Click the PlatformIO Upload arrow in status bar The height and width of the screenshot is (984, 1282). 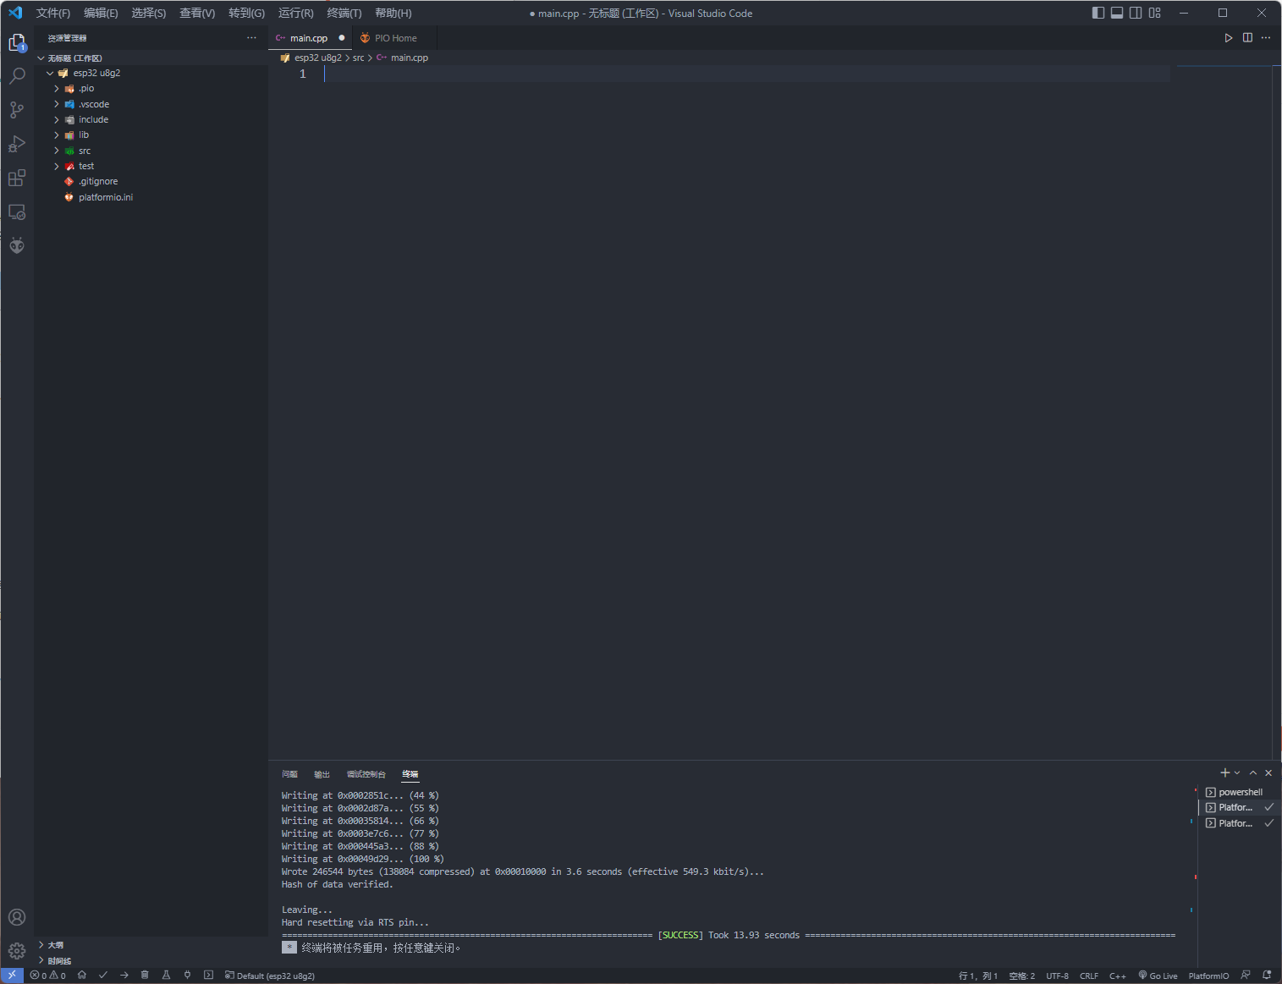124,975
